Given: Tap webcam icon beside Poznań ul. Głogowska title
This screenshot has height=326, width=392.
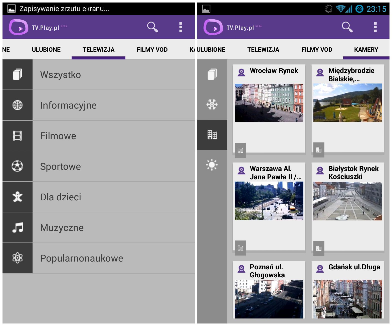Looking at the screenshot, I should (241, 269).
